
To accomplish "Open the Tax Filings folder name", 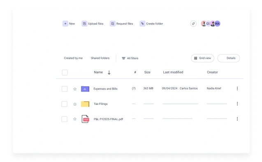I will pyautogui.click(x=101, y=104).
